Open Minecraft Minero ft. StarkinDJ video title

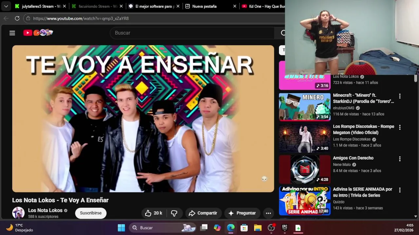point(363,98)
